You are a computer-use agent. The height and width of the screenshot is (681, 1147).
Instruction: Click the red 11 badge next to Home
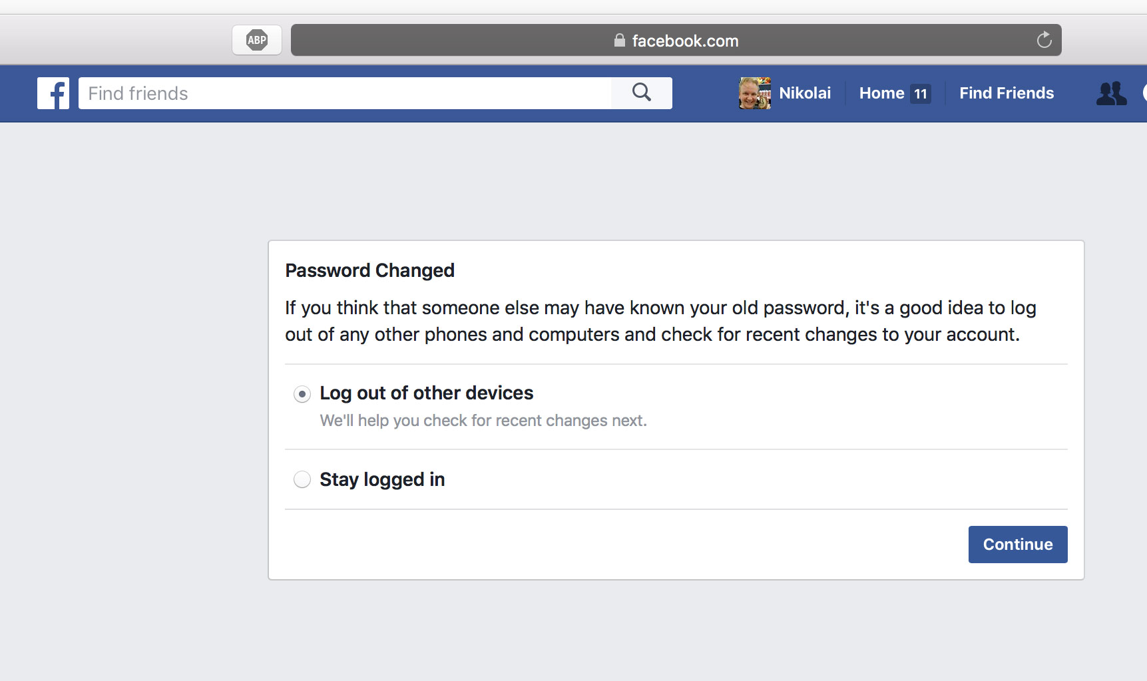point(920,94)
